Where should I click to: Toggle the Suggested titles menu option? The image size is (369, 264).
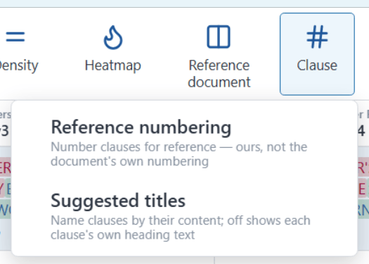click(x=184, y=216)
